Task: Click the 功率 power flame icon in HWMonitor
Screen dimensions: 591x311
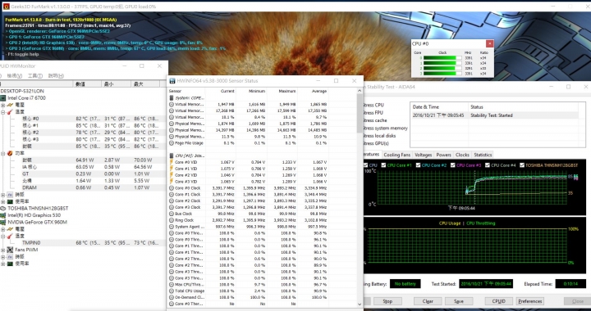Action: click(x=10, y=153)
